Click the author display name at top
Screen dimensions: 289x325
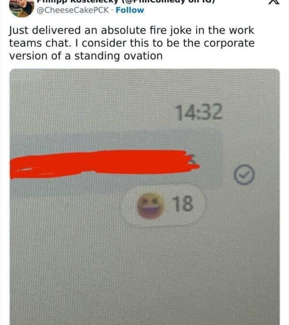tap(126, 1)
